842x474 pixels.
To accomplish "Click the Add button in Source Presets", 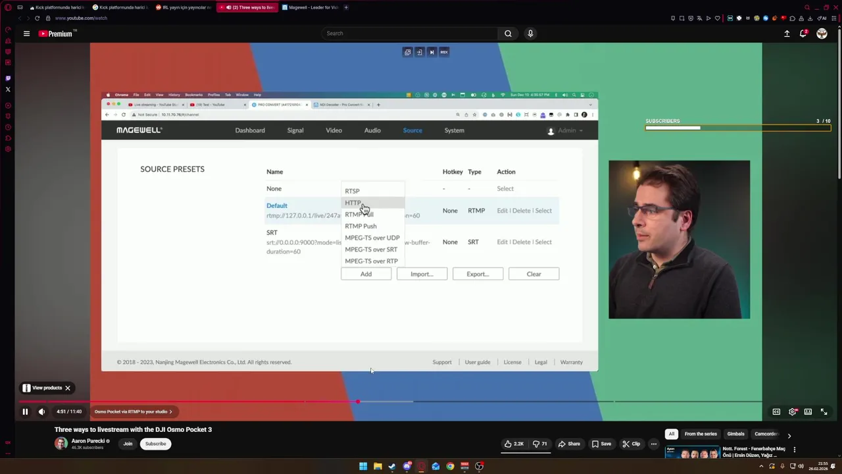I will (x=366, y=274).
